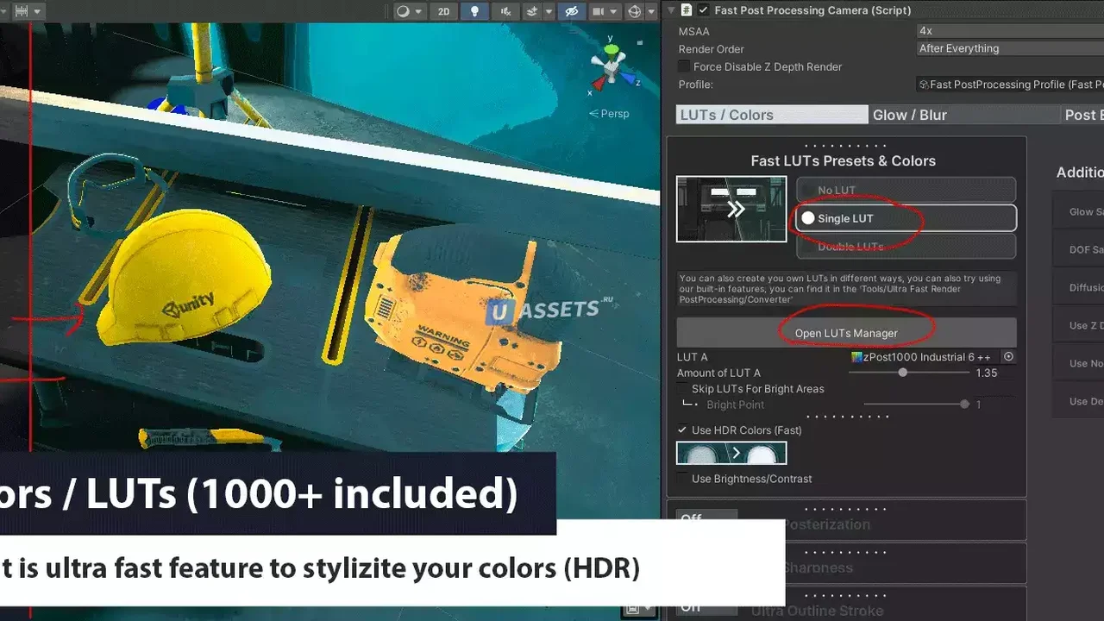Switch to LUTs / Colors tab
The height and width of the screenshot is (621, 1104).
772,115
